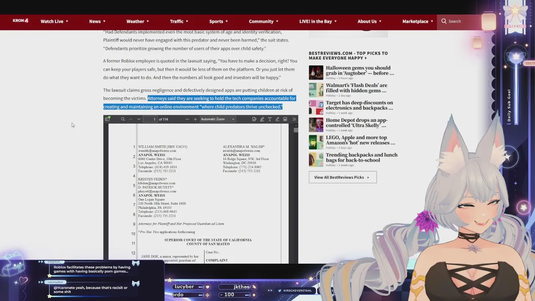Go to previous page in PDF viewer
The image size is (535, 301).
coord(131,119)
